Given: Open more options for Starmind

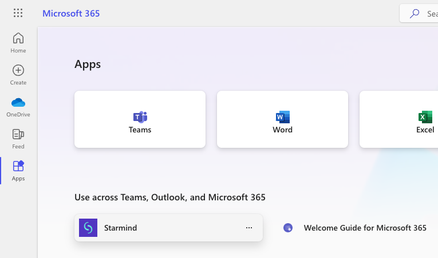Looking at the screenshot, I should pyautogui.click(x=249, y=228).
